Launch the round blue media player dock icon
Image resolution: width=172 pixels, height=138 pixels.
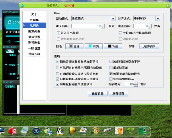[x=36, y=131]
